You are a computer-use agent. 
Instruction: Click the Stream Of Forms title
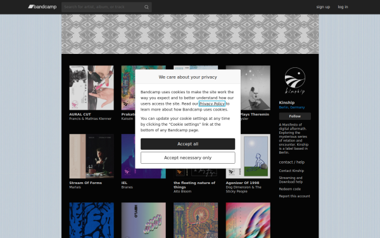tap(85, 183)
